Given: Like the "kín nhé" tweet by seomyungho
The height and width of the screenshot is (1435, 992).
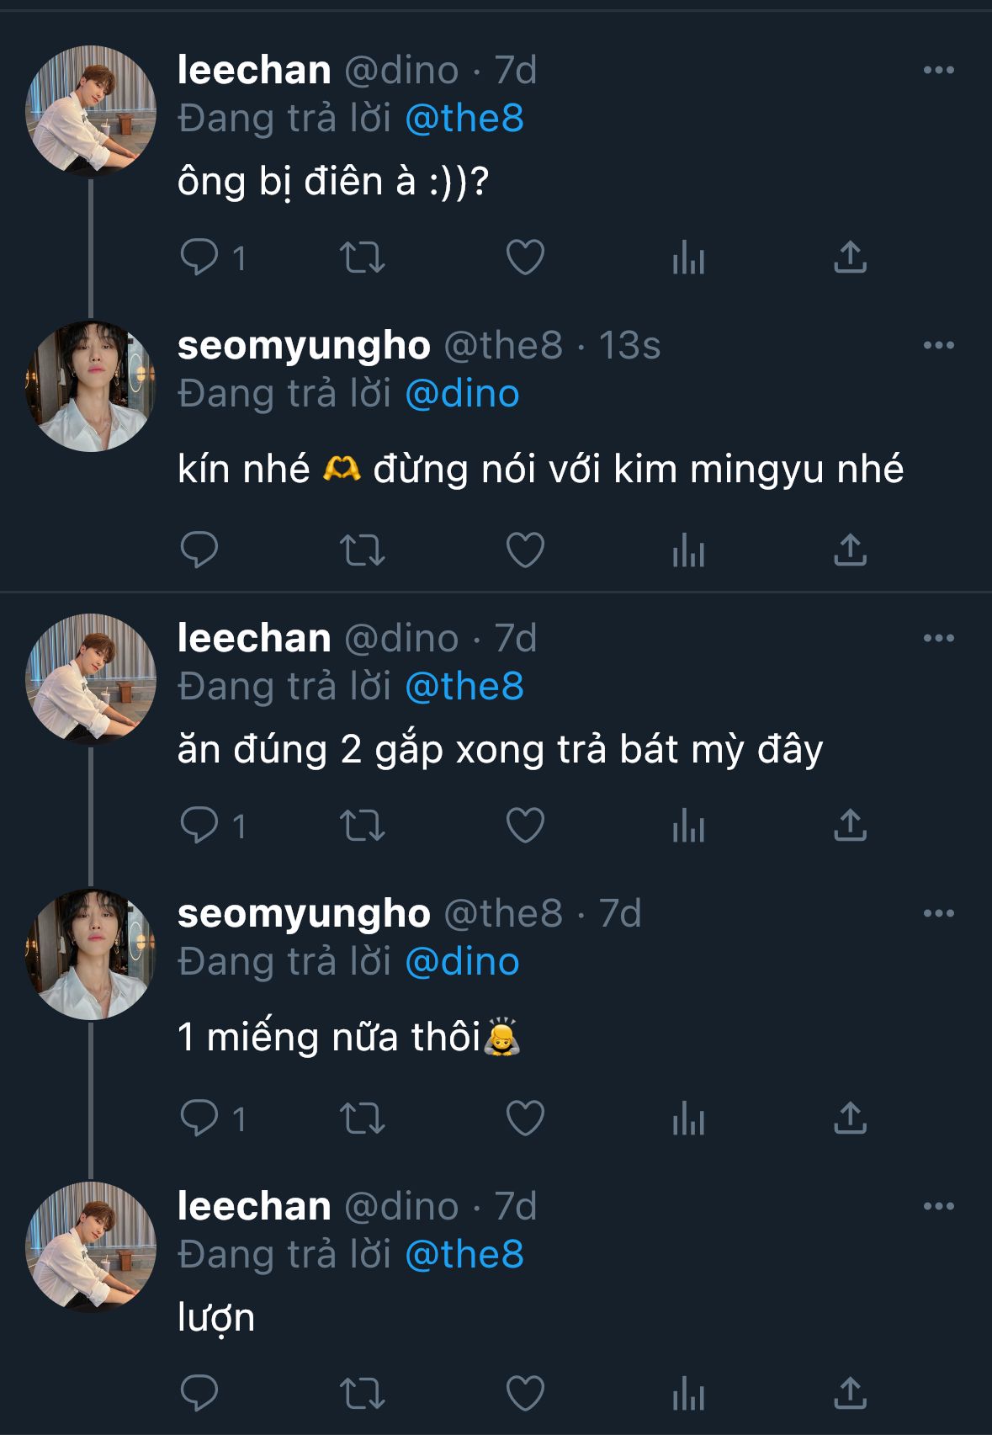Looking at the screenshot, I should [525, 550].
